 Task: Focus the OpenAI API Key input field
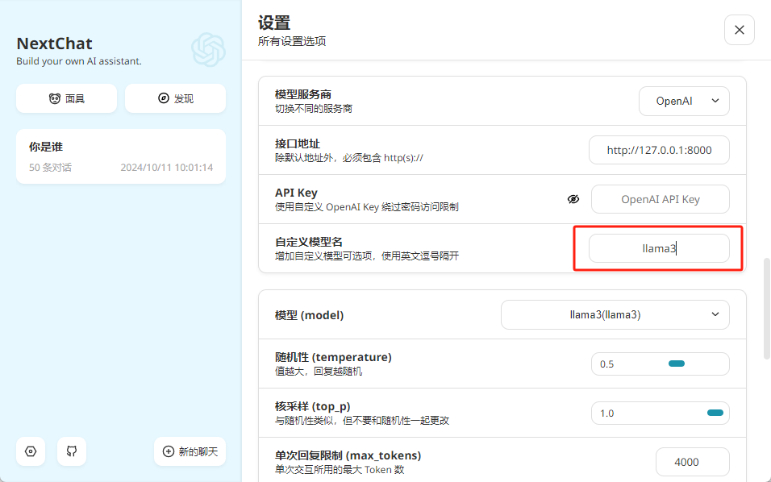(x=660, y=199)
